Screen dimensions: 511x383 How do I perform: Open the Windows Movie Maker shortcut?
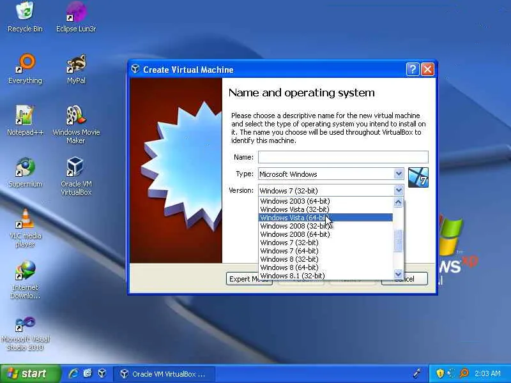(76, 124)
